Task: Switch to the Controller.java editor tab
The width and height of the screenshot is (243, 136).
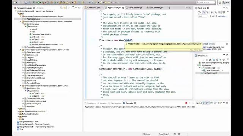Action: pos(94,8)
